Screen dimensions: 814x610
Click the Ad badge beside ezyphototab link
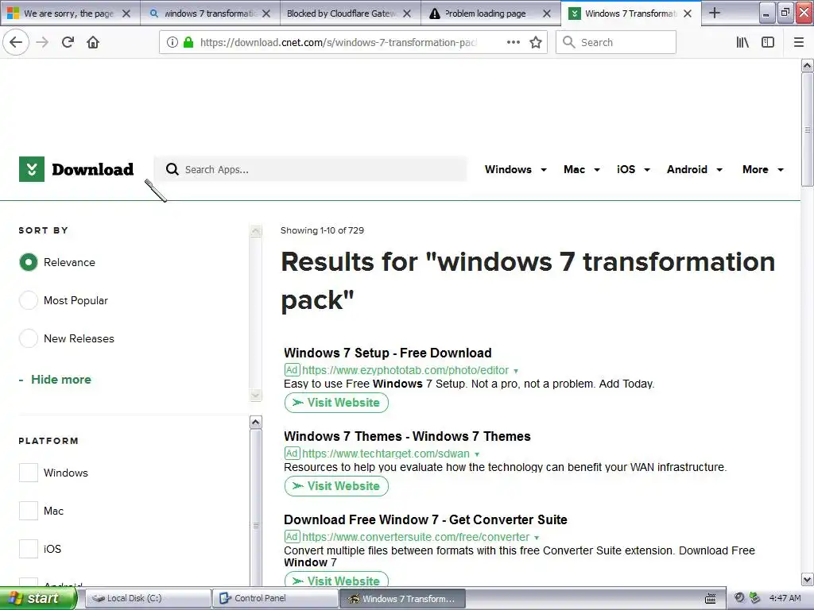(292, 370)
